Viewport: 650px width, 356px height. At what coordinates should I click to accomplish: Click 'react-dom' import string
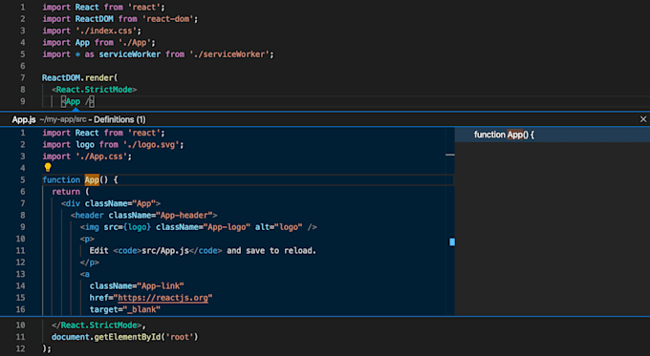[168, 19]
